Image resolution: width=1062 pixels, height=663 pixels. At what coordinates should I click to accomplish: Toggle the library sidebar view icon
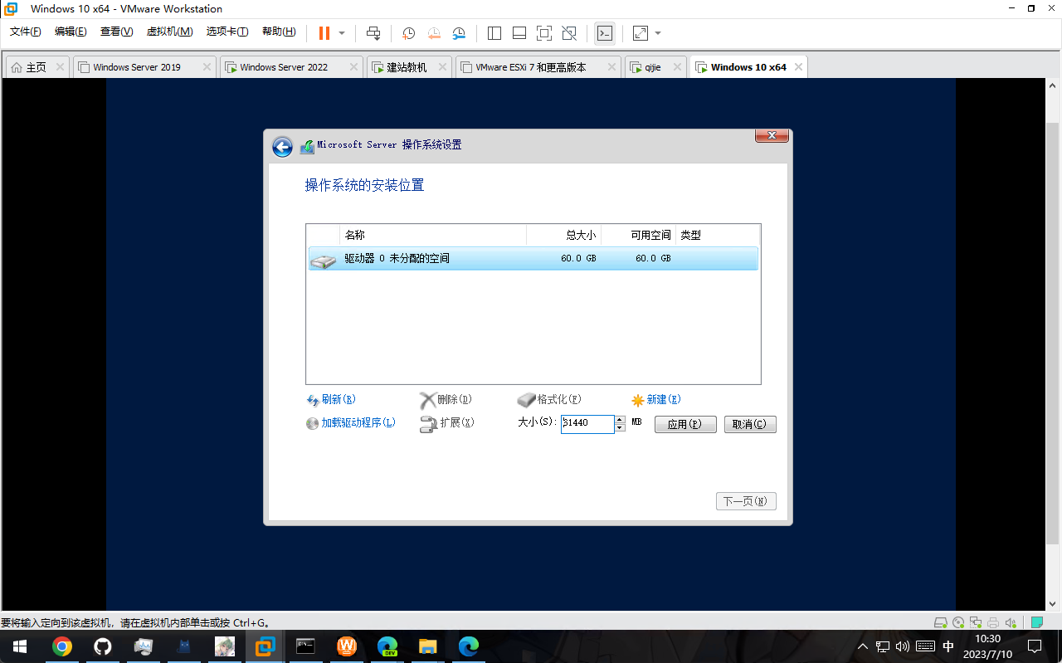pyautogui.click(x=494, y=33)
